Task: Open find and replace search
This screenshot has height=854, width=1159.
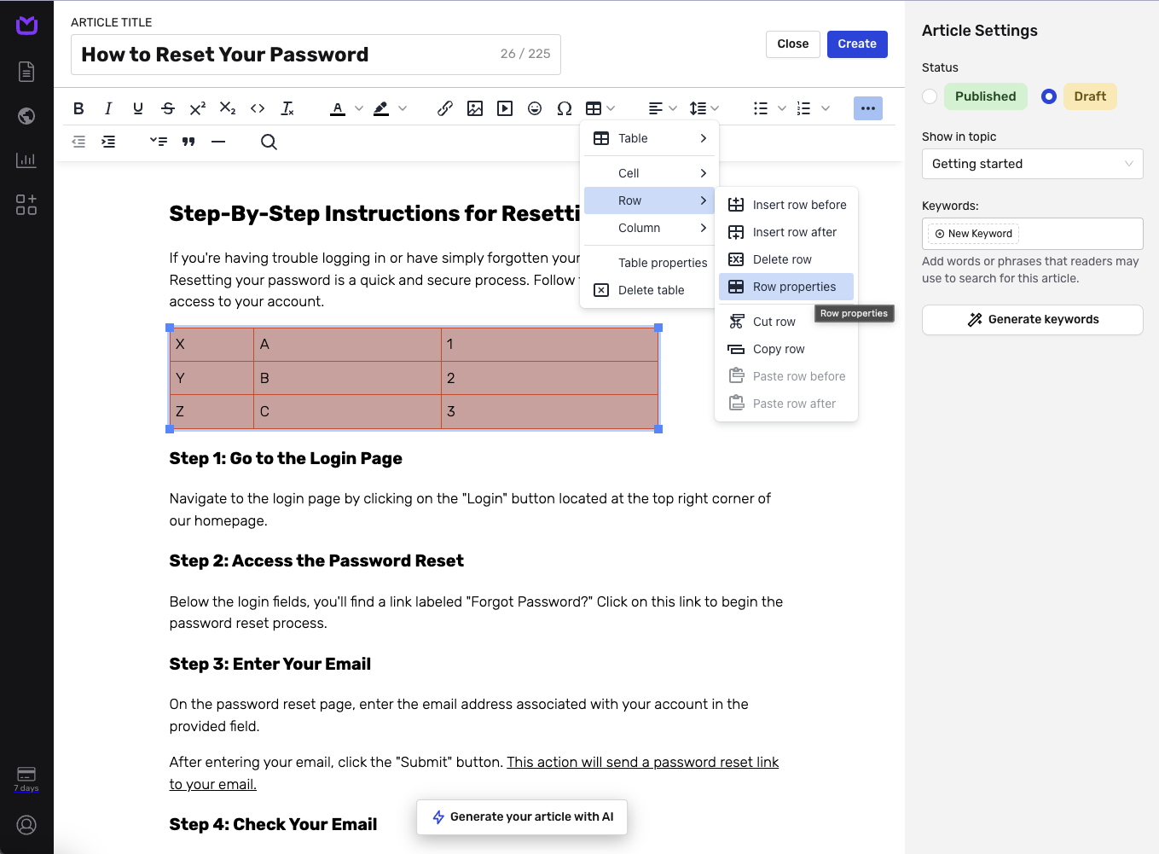Action: click(x=269, y=142)
